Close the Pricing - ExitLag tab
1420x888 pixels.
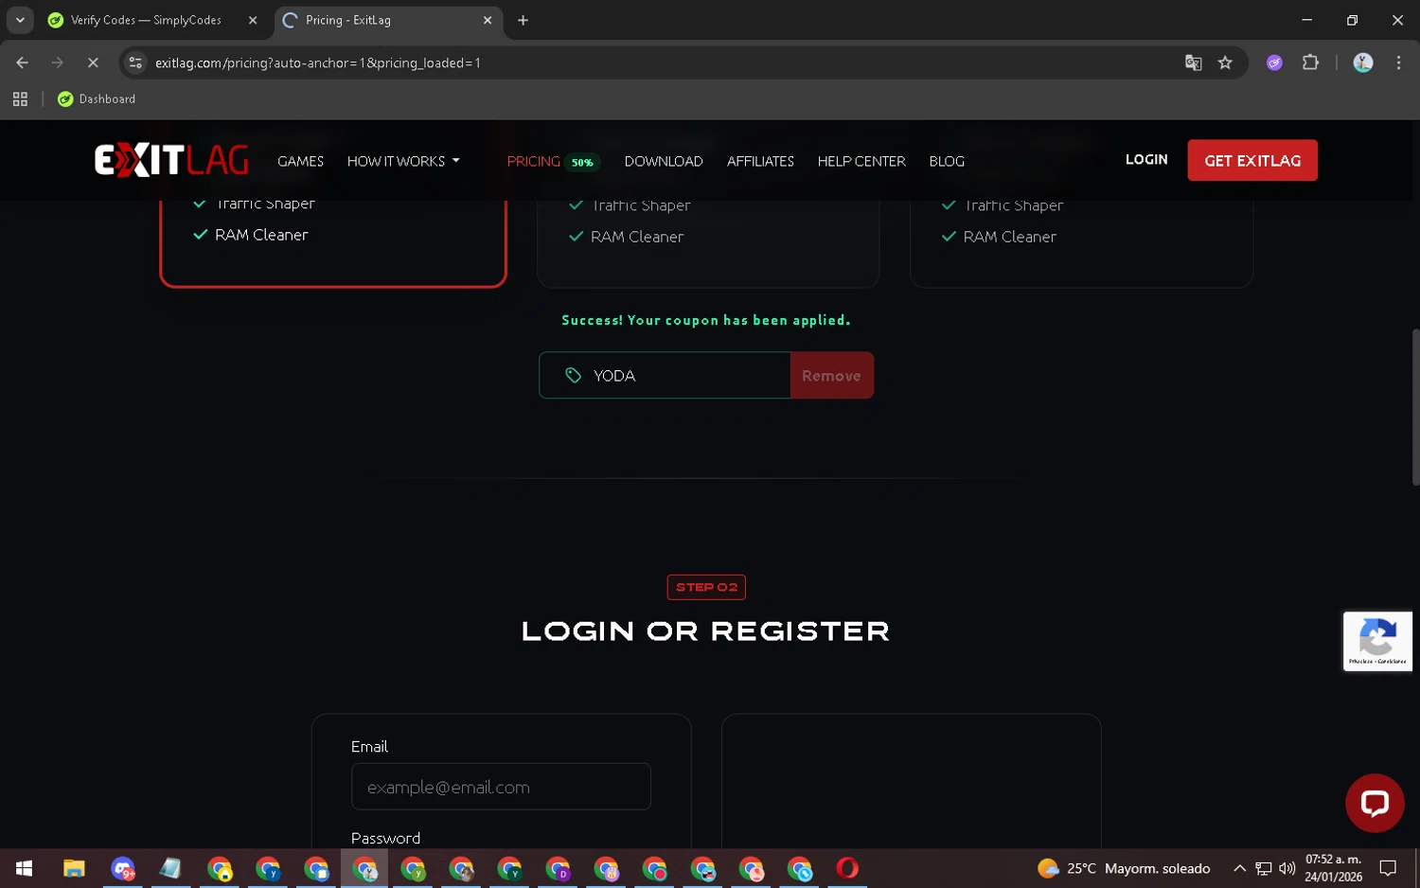(x=488, y=20)
